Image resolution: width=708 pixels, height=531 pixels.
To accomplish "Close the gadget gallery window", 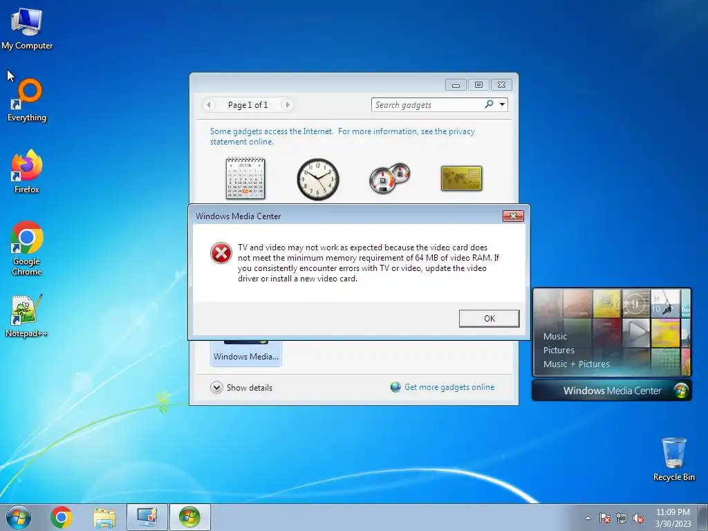I will point(501,85).
